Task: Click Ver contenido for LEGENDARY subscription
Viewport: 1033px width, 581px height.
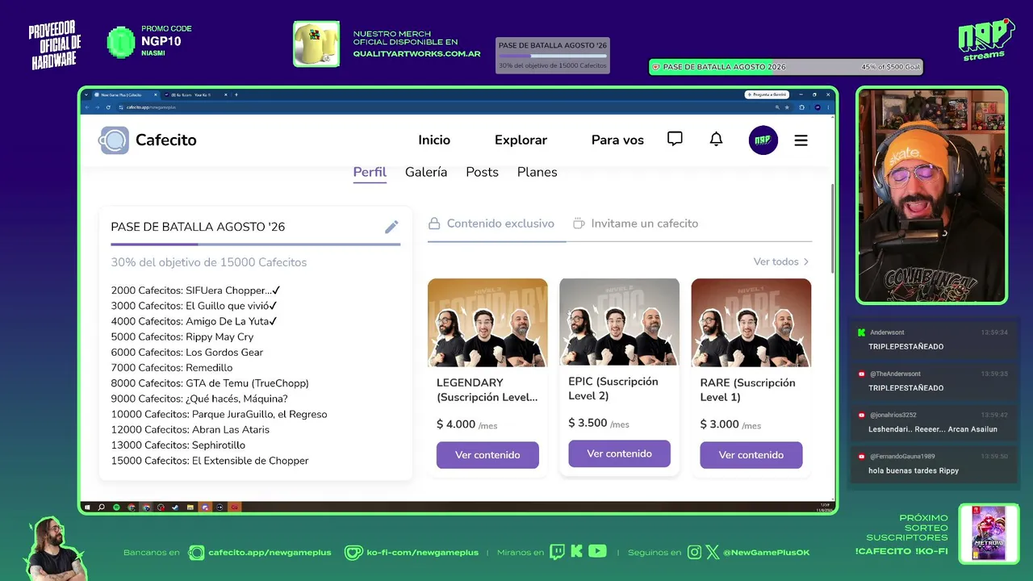Action: (487, 455)
